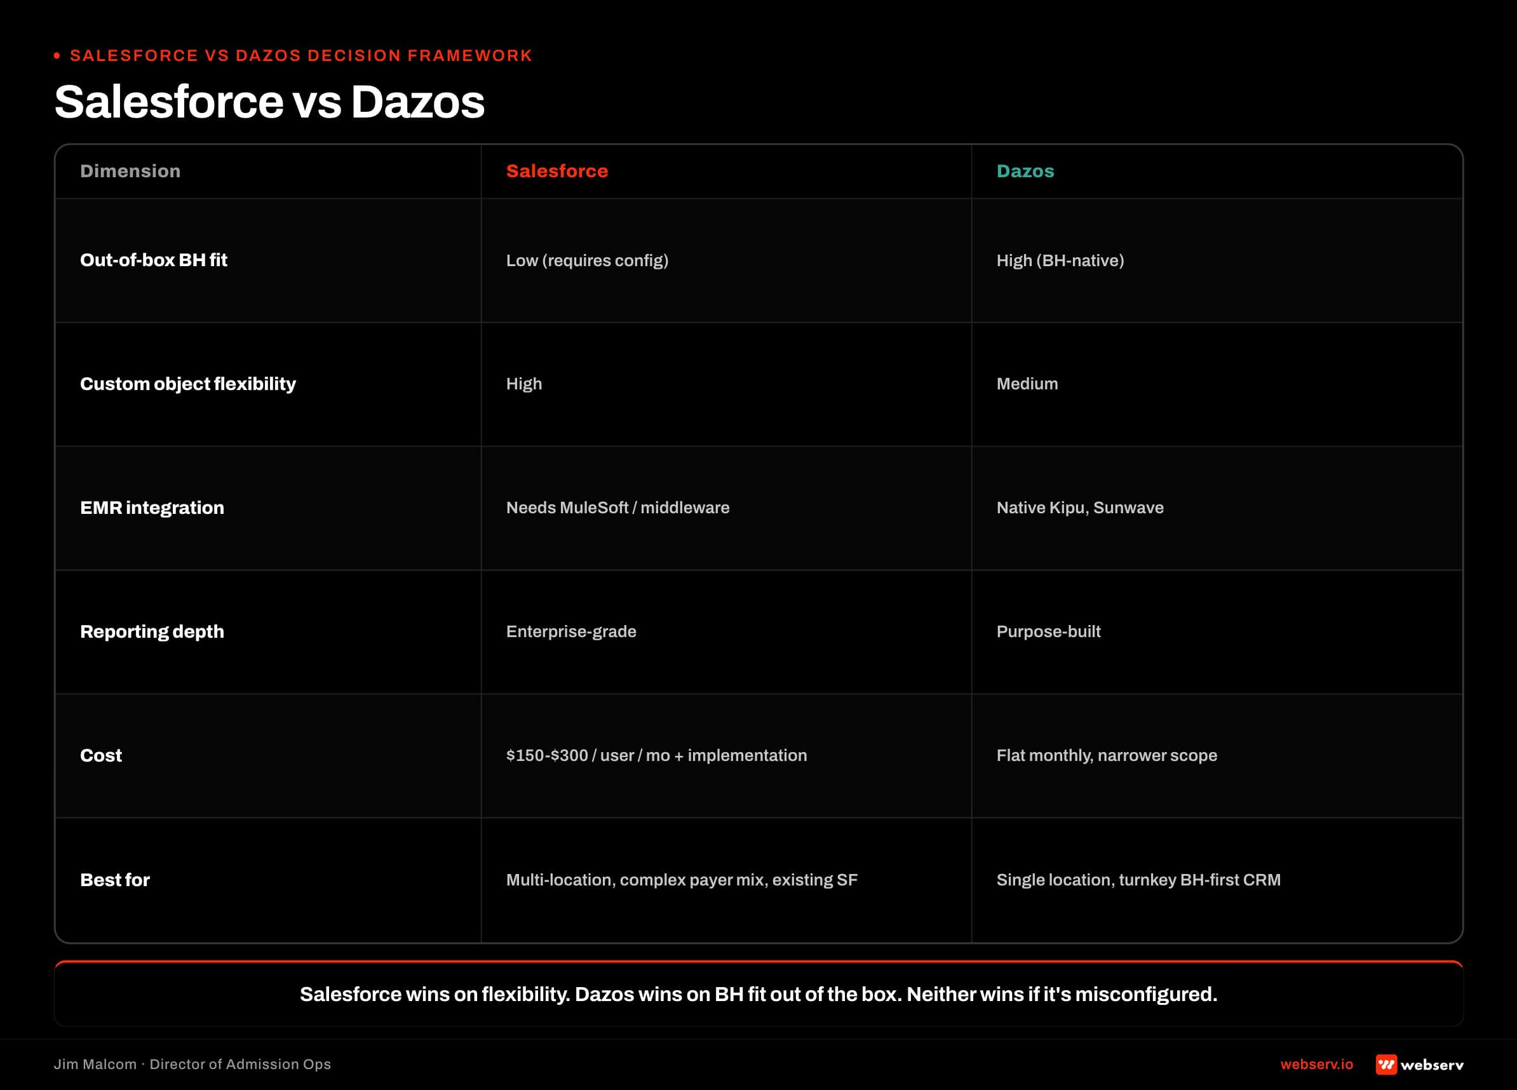
Task: Click the webserv wordmark text
Action: coord(1432,1065)
